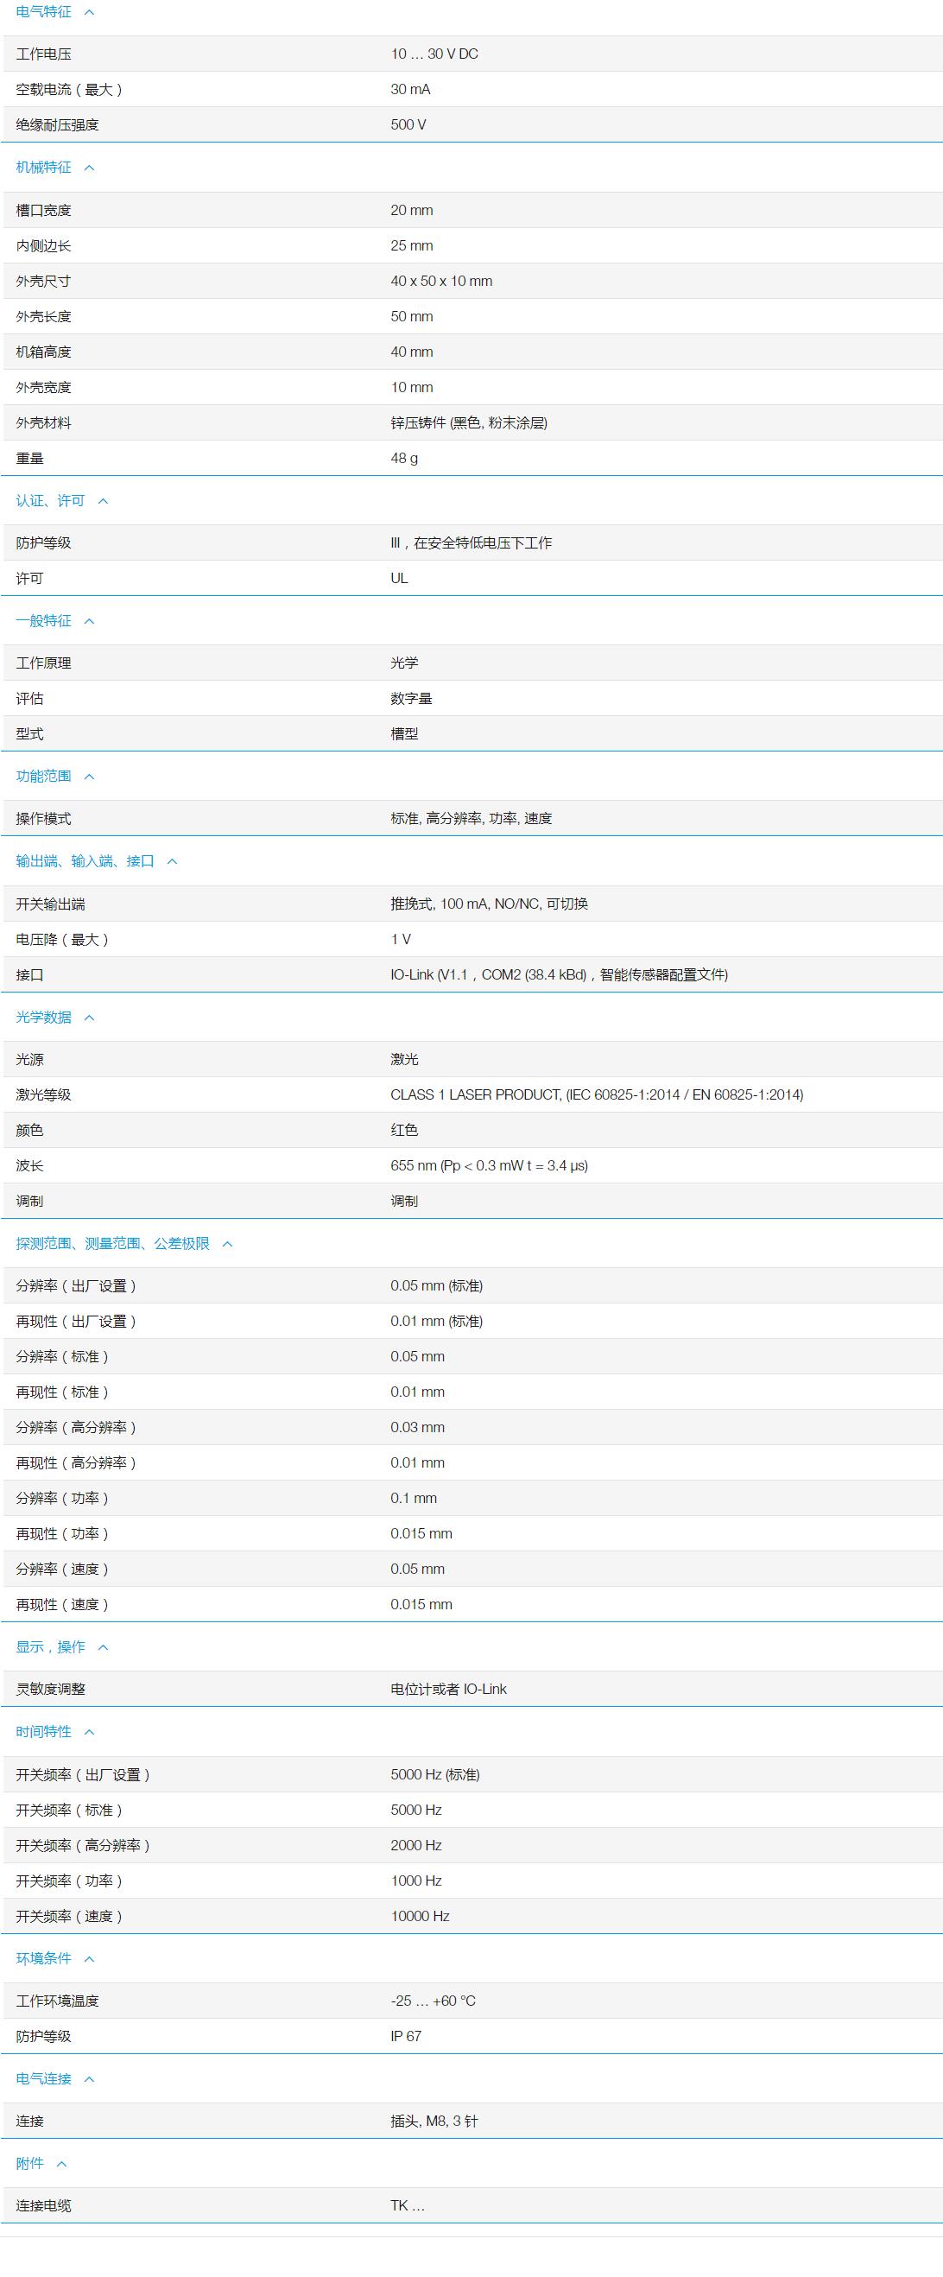Select the 红色 color value
Image resolution: width=943 pixels, height=2277 pixels.
point(404,1130)
